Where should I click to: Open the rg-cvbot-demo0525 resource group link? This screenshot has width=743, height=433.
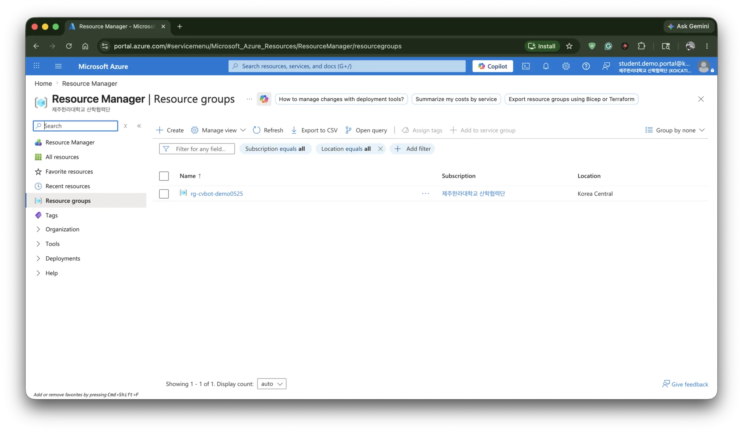pos(217,194)
